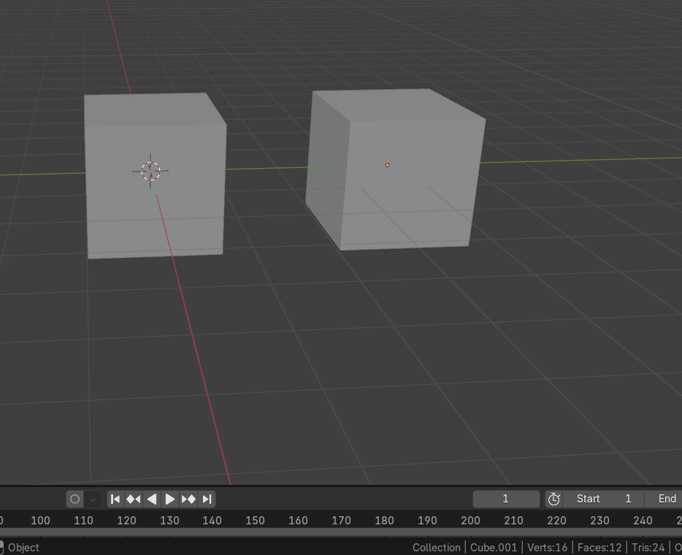Click the current frame number field
Image resolution: width=682 pixels, height=555 pixels.
505,499
